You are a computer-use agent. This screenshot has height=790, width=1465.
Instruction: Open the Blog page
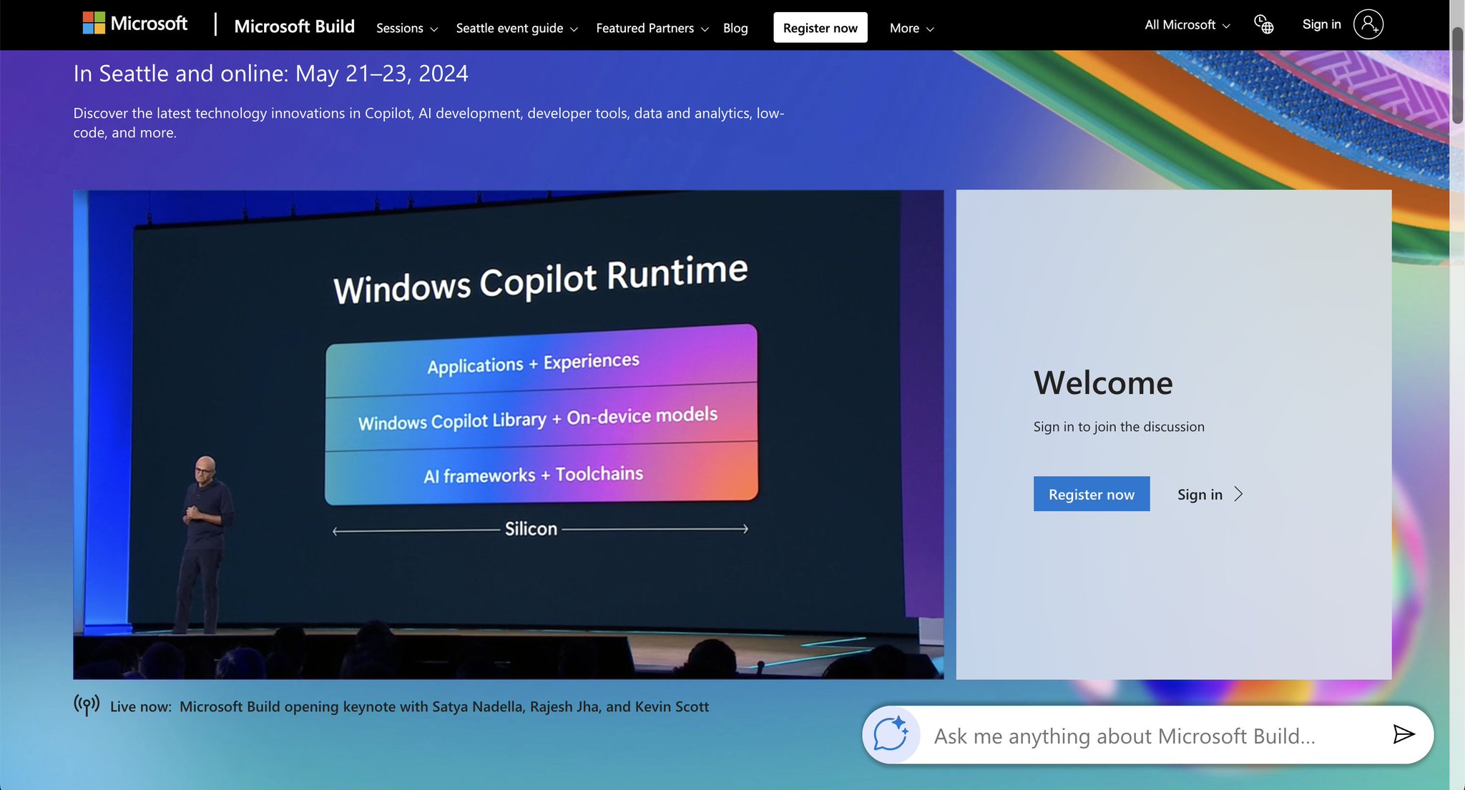coord(735,28)
